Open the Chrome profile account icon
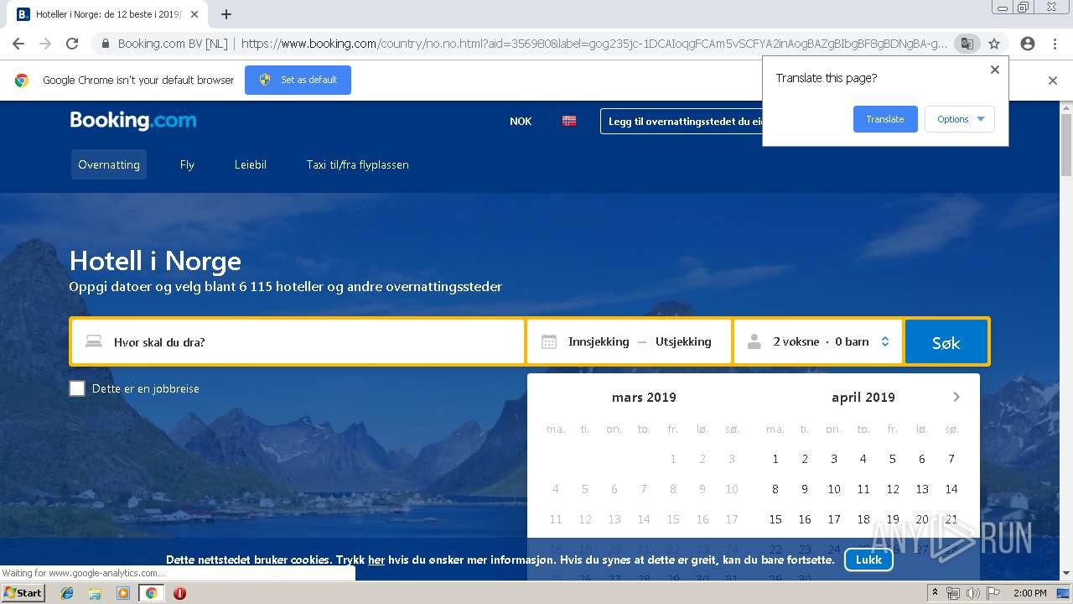This screenshot has width=1073, height=604. (1028, 44)
